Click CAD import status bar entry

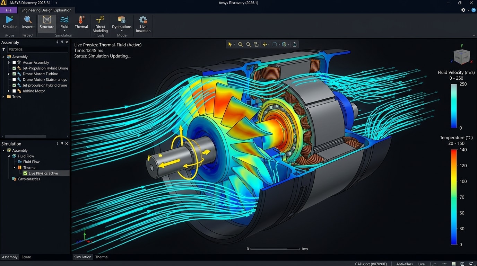pos(371,264)
